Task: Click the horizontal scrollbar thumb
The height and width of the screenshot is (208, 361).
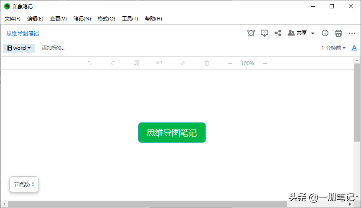Action: [x=147, y=204]
